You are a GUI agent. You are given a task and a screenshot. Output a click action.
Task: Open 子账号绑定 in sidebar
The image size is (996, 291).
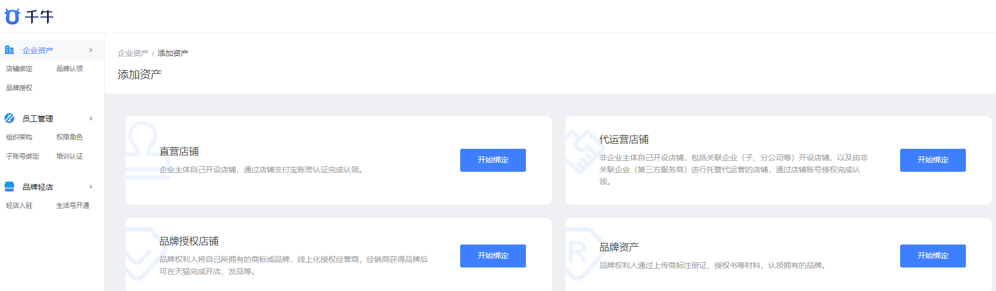(22, 156)
